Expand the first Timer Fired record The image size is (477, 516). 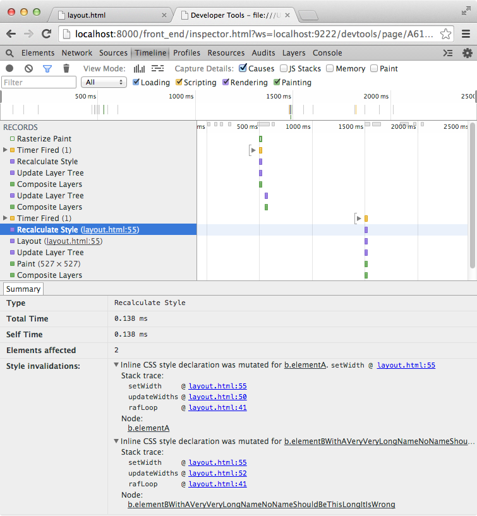point(5,150)
